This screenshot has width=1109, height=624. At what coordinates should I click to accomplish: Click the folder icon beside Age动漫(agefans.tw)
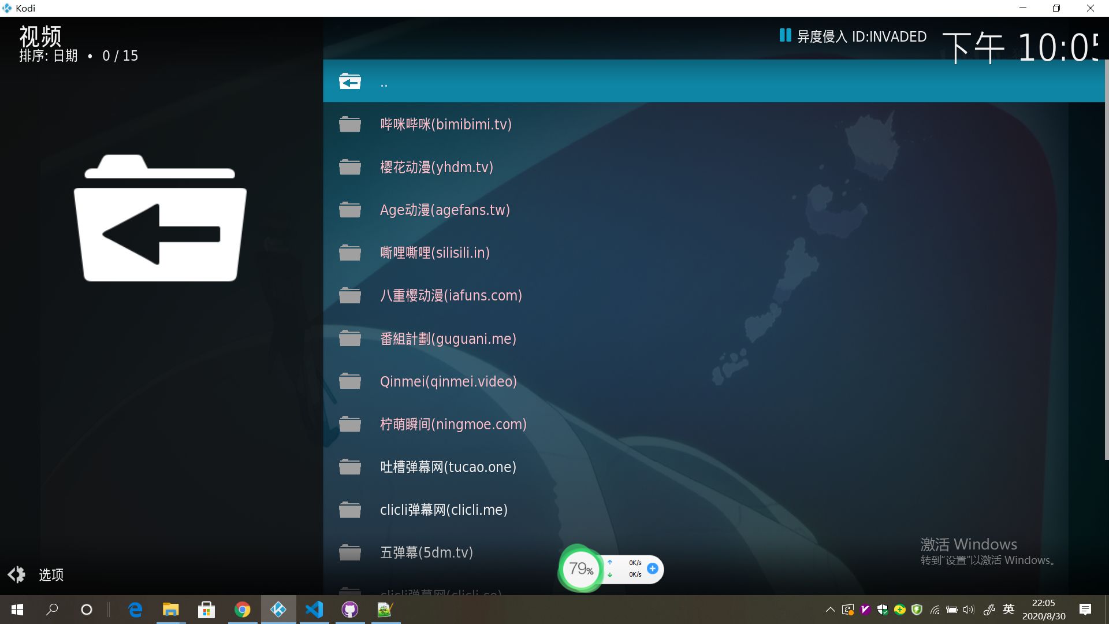350,210
